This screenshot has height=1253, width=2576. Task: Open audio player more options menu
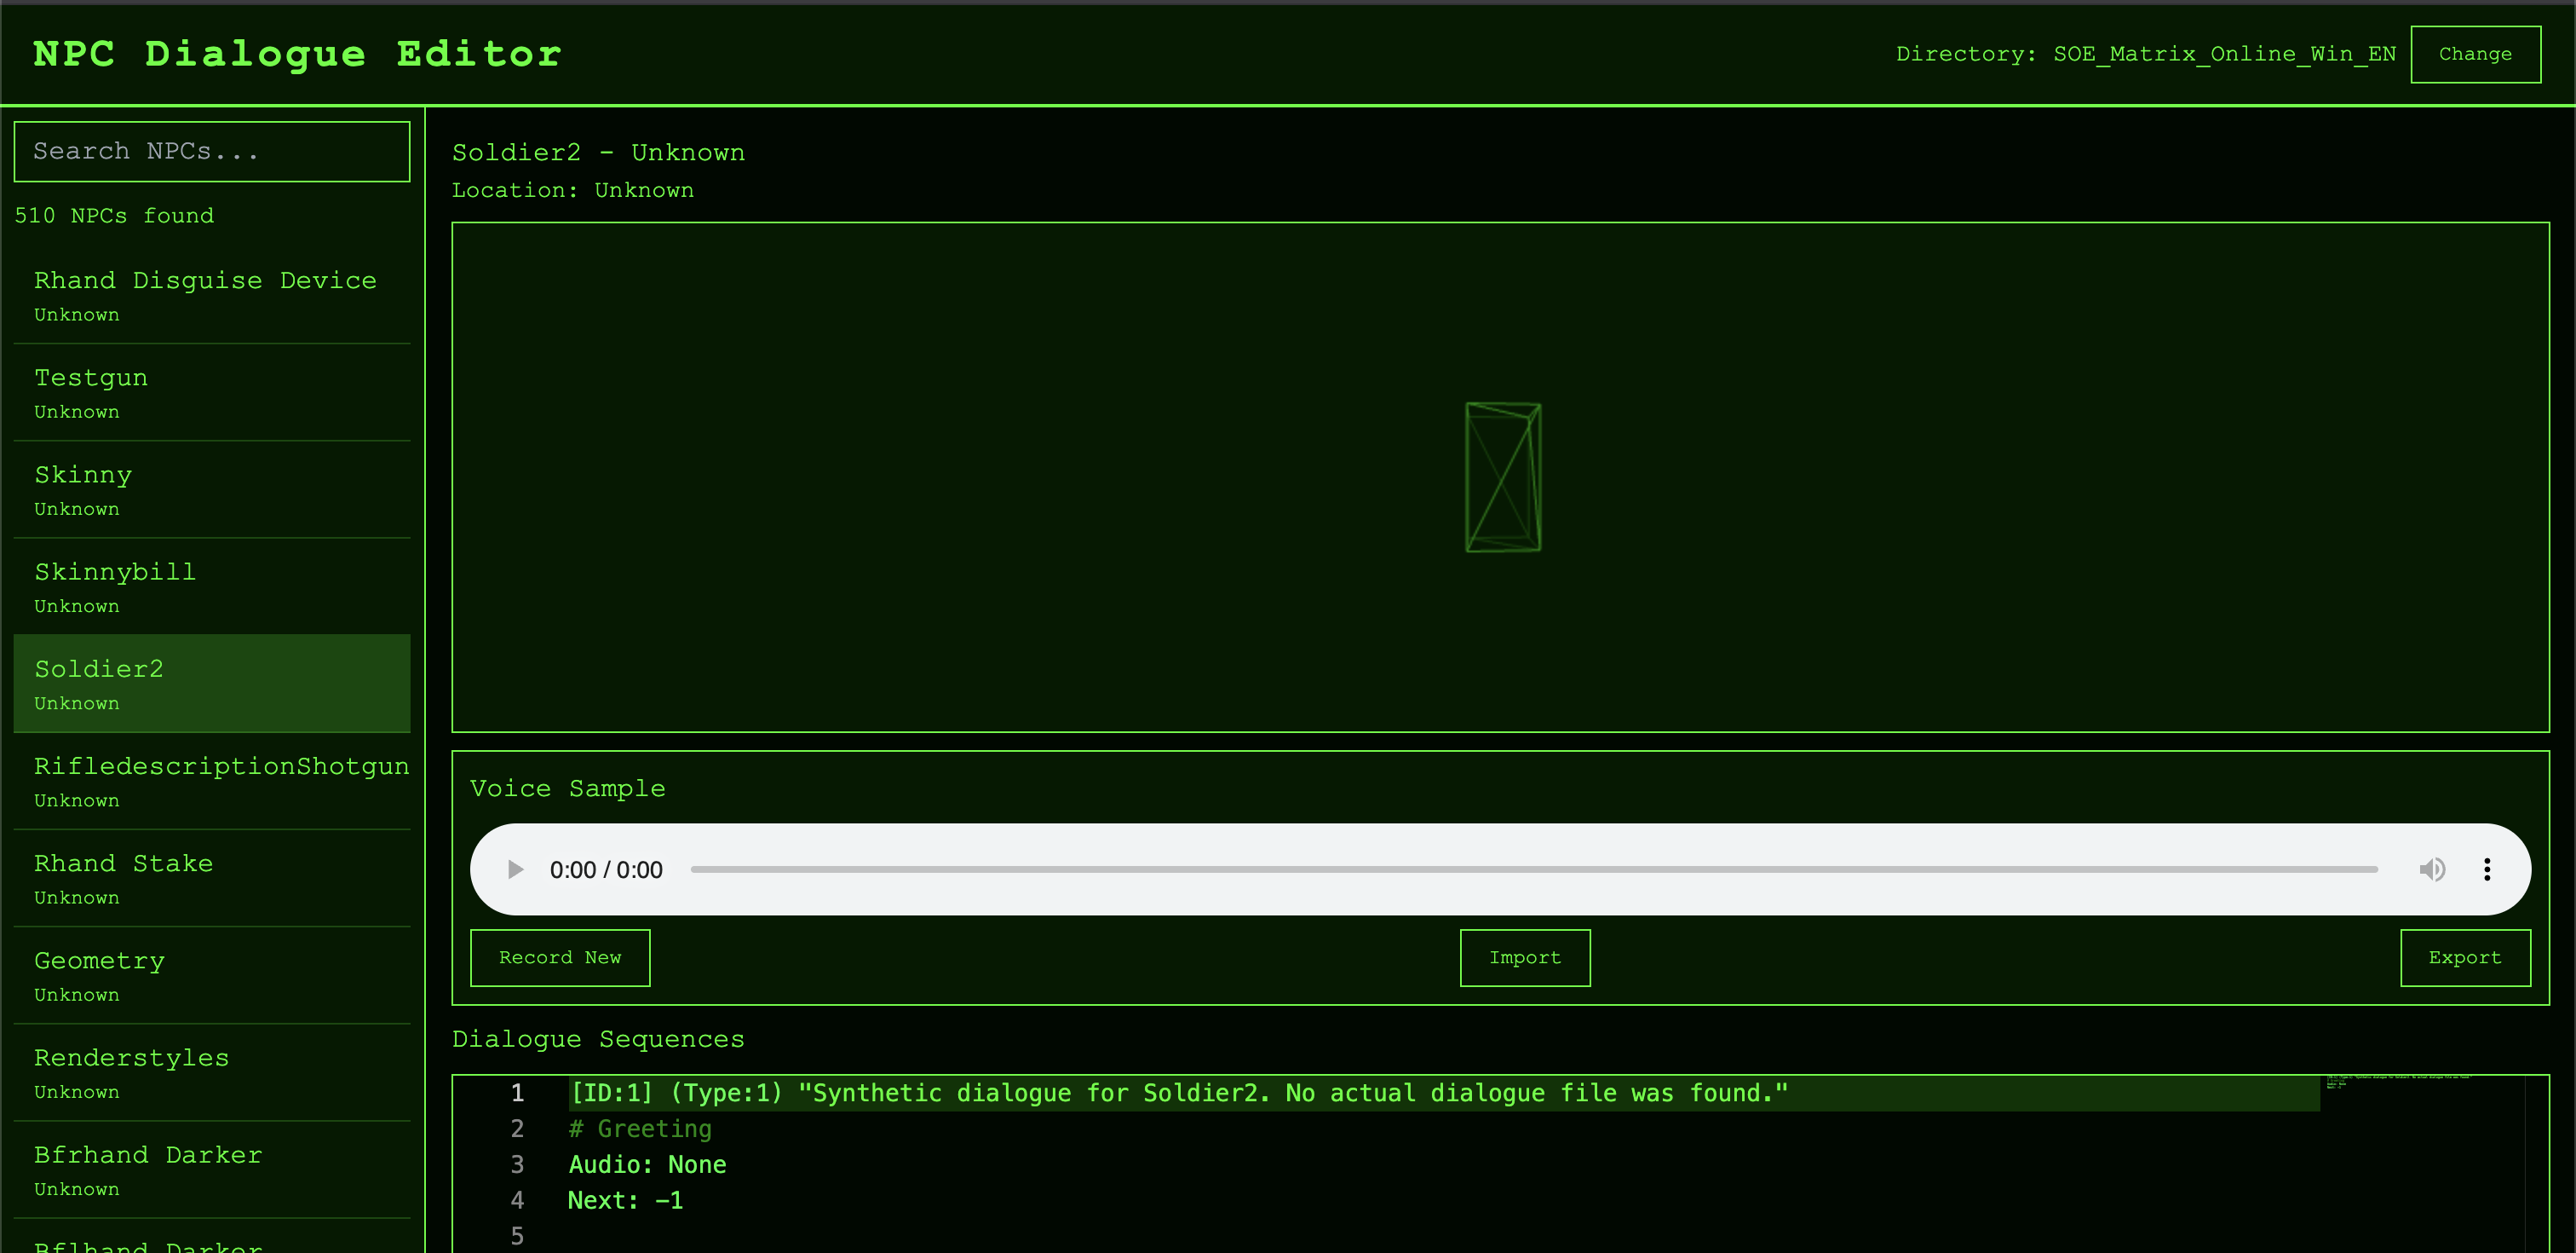tap(2487, 869)
